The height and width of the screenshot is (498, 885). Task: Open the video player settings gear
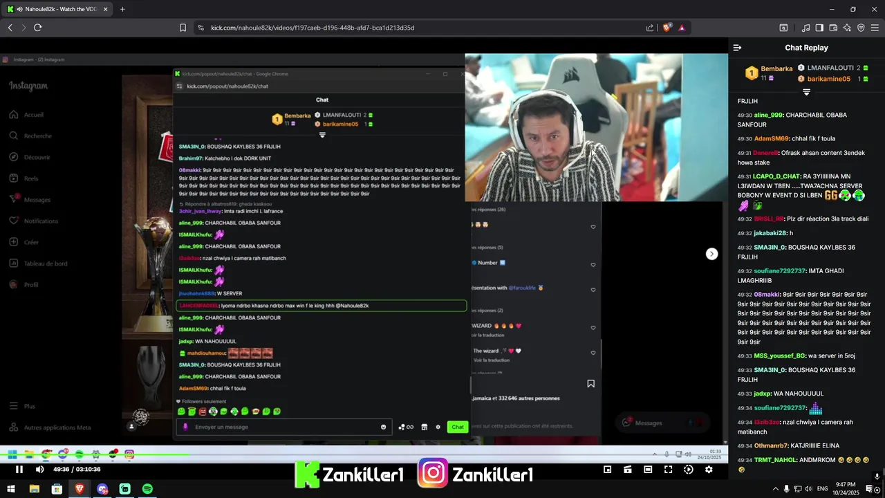tap(709, 470)
